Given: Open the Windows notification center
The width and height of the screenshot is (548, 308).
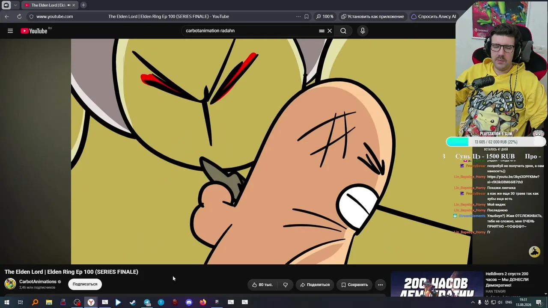Looking at the screenshot, I should coord(539,302).
